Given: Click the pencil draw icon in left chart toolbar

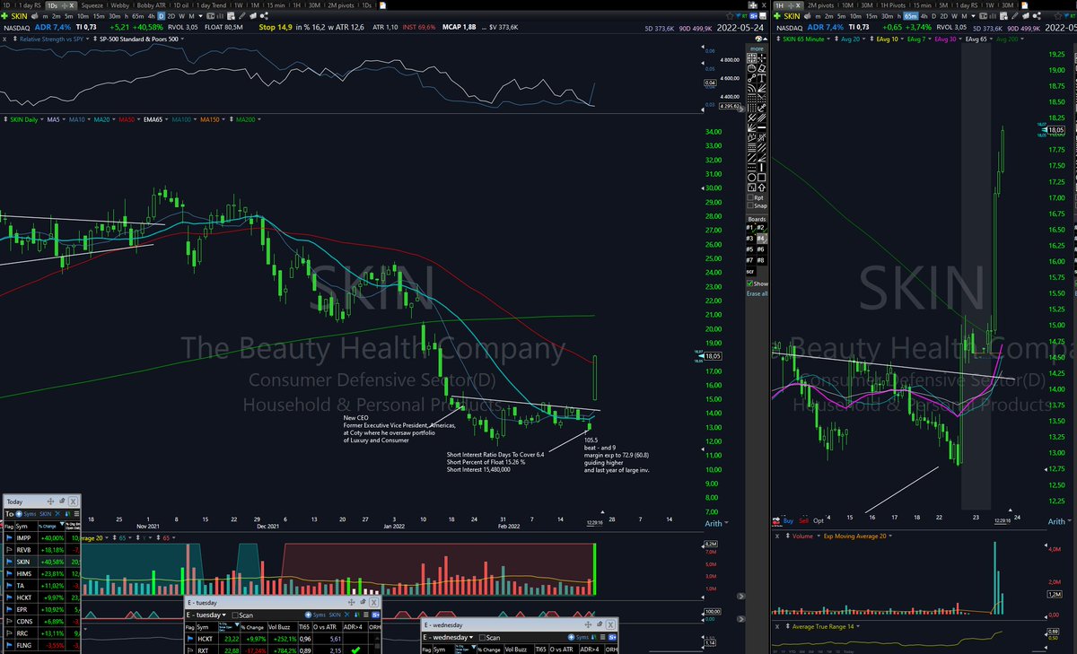Looking at the screenshot, I should (x=242, y=16).
